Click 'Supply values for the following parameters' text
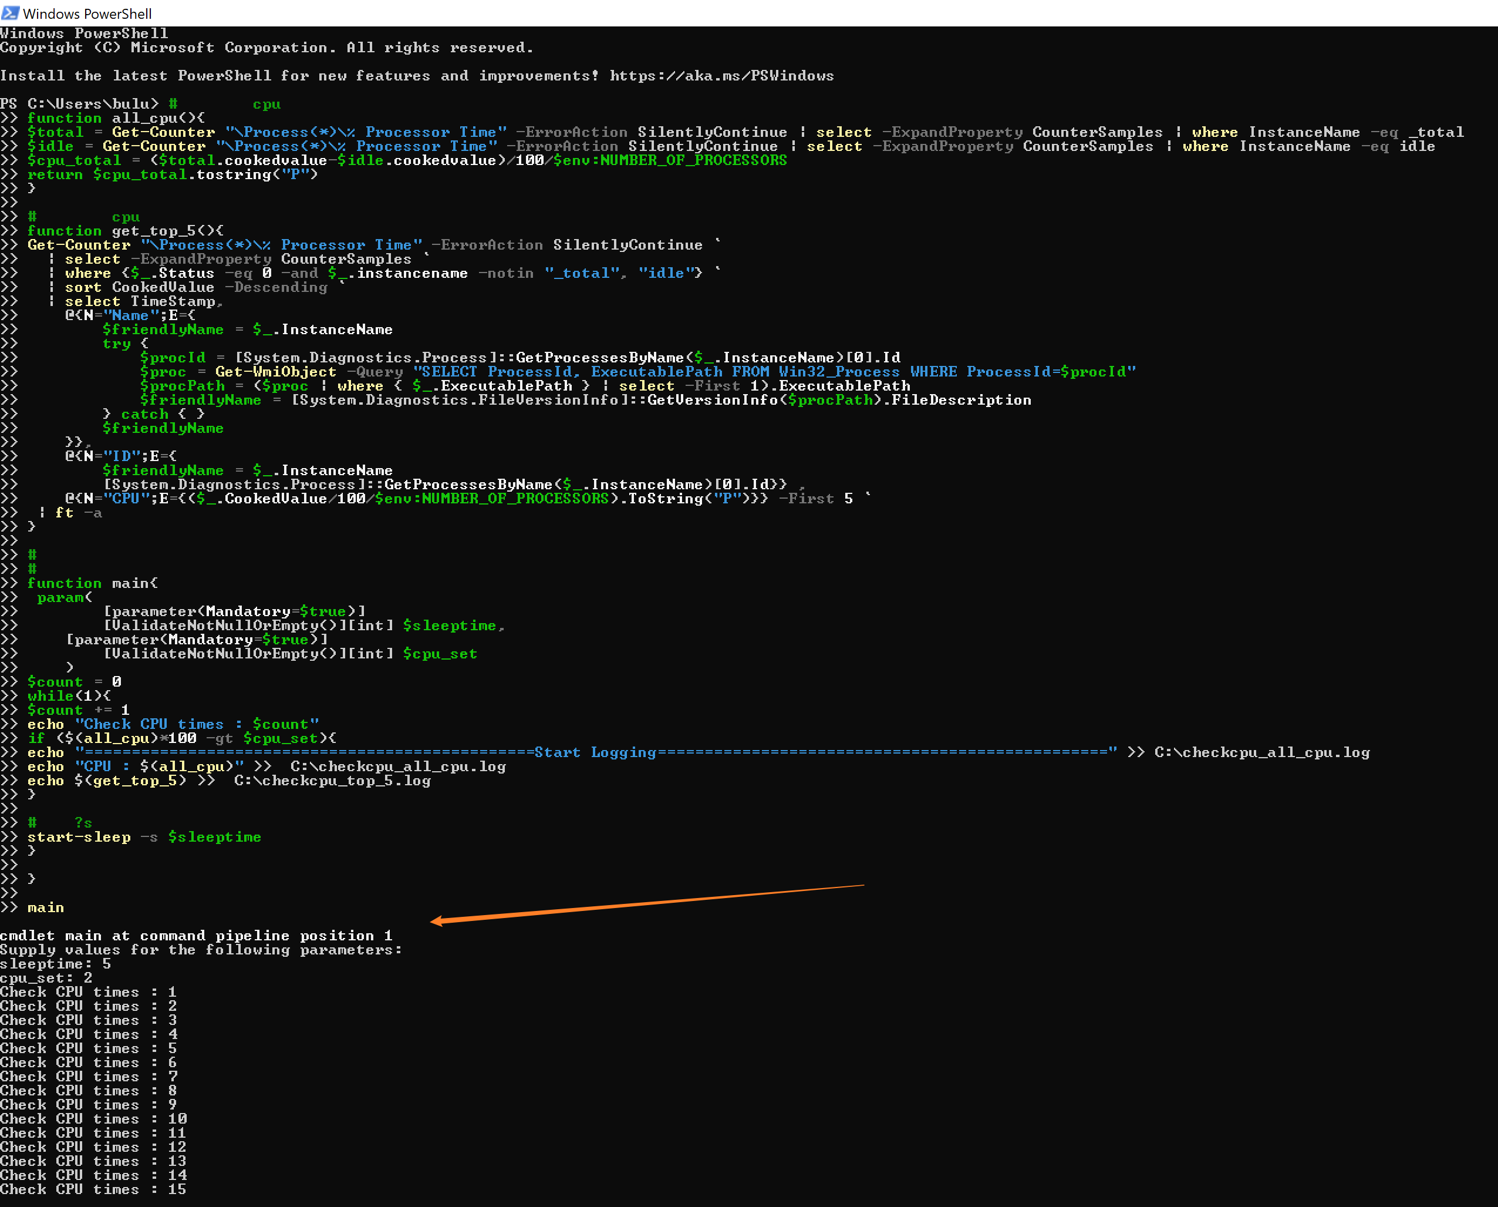1498x1207 pixels. (200, 950)
